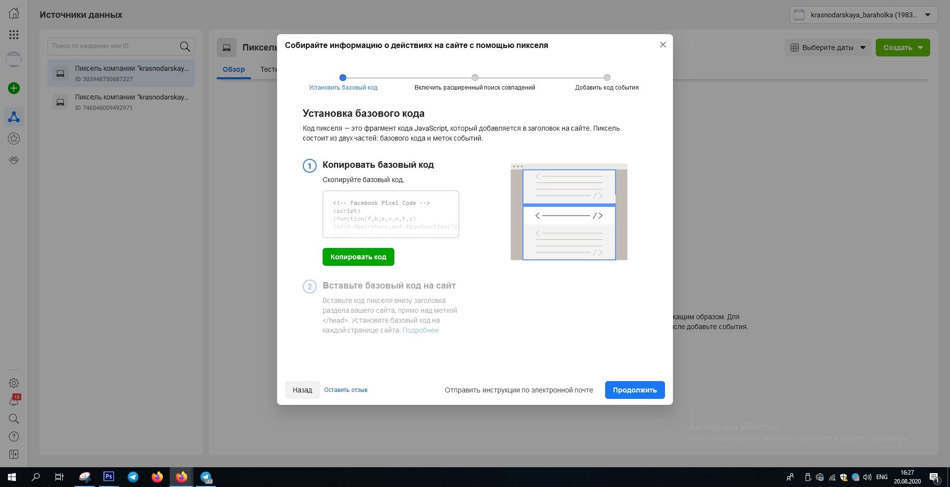Click Отправить инструкции по электронной почте
The height and width of the screenshot is (487, 950).
(x=519, y=390)
